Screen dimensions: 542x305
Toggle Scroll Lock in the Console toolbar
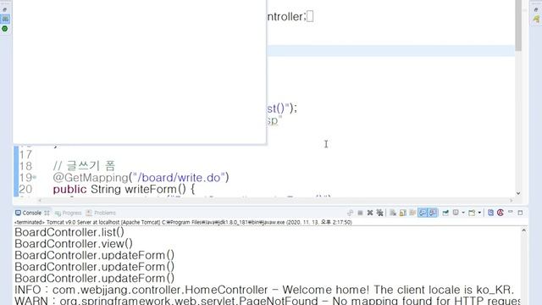point(403,213)
